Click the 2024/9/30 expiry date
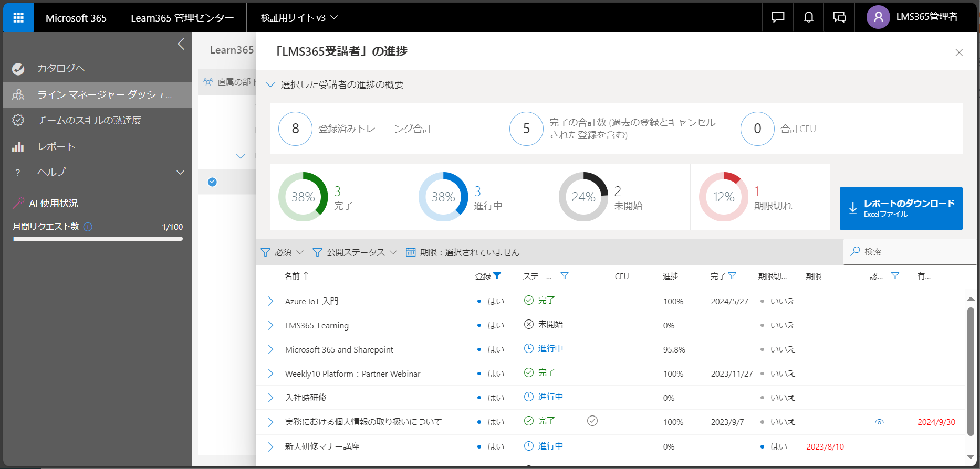 click(936, 422)
